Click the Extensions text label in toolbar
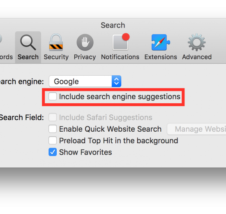Viewport: 226px width, 214px height. 161,57
